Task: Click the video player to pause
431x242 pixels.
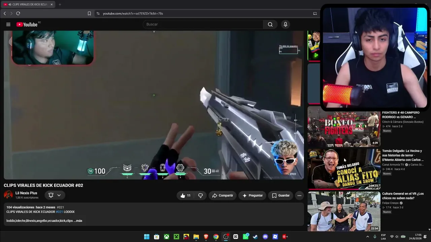Action: [154, 105]
